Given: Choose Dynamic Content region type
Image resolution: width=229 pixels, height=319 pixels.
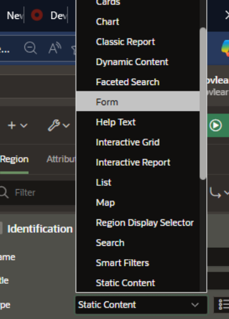Looking at the screenshot, I should (138, 62).
